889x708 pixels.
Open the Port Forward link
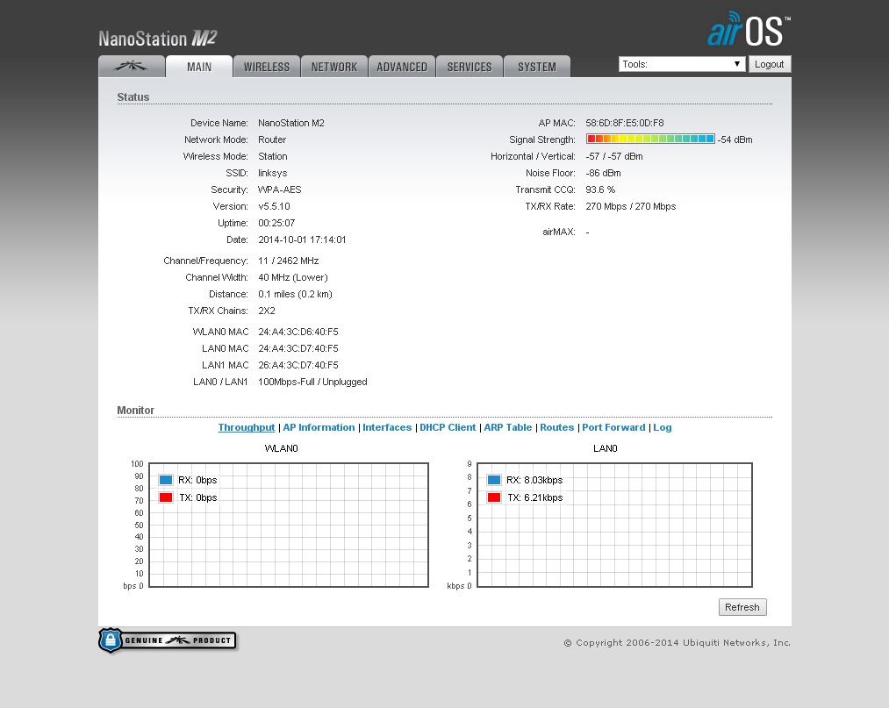[x=613, y=427]
